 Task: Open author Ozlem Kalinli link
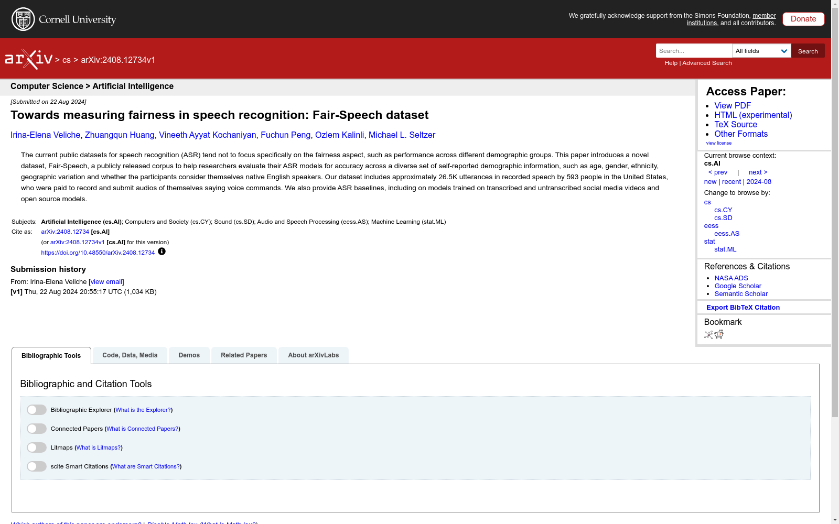[340, 135]
